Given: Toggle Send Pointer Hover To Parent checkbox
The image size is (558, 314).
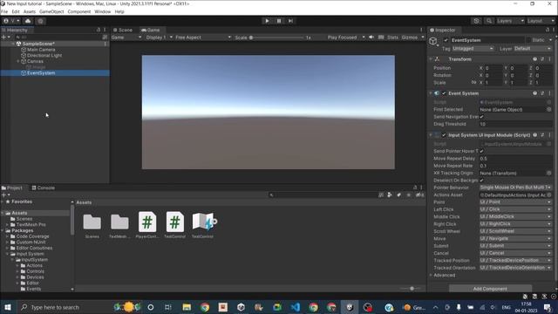Looking at the screenshot, I should [481, 151].
